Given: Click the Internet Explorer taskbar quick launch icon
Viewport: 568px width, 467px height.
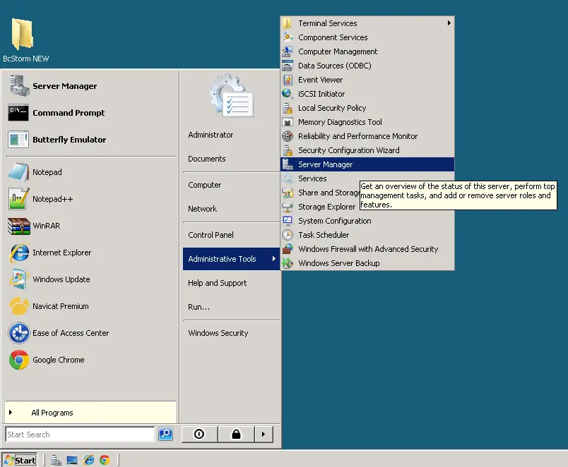Looking at the screenshot, I should coord(89,460).
